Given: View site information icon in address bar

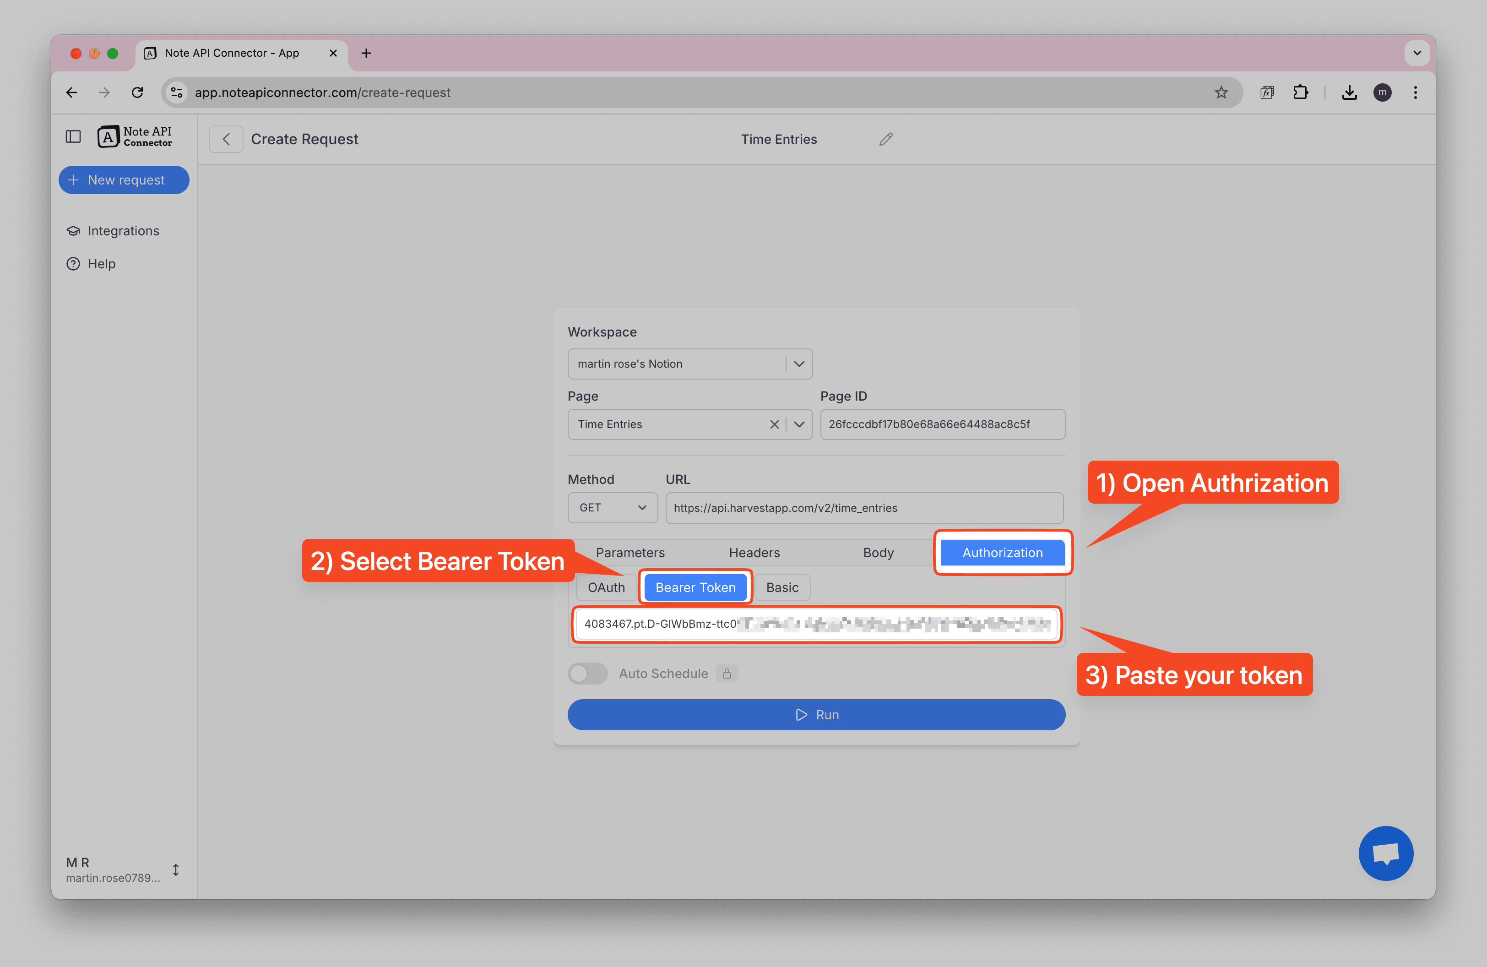Looking at the screenshot, I should point(177,92).
